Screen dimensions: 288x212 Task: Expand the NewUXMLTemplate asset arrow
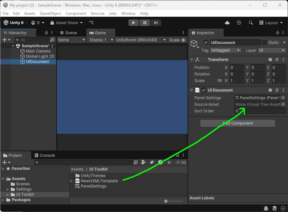point(72,181)
